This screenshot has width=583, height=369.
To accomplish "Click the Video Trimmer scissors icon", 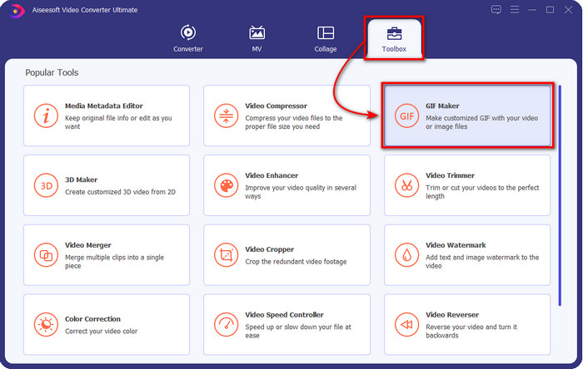I will (x=406, y=185).
